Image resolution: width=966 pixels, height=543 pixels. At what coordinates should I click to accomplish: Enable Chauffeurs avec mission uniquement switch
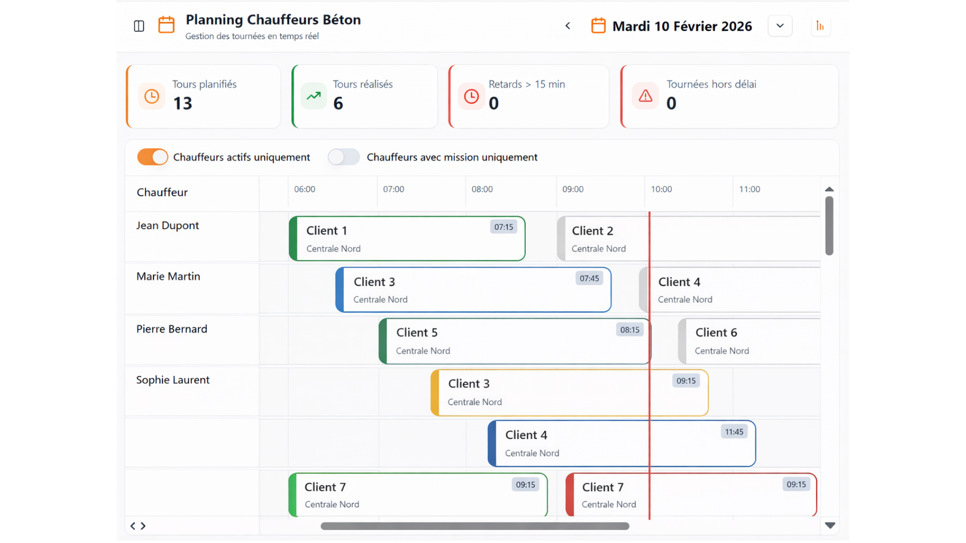coord(344,157)
